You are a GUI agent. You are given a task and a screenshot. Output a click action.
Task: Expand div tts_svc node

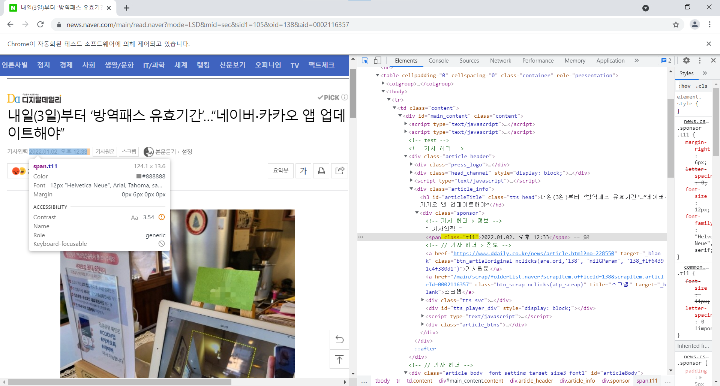point(423,300)
